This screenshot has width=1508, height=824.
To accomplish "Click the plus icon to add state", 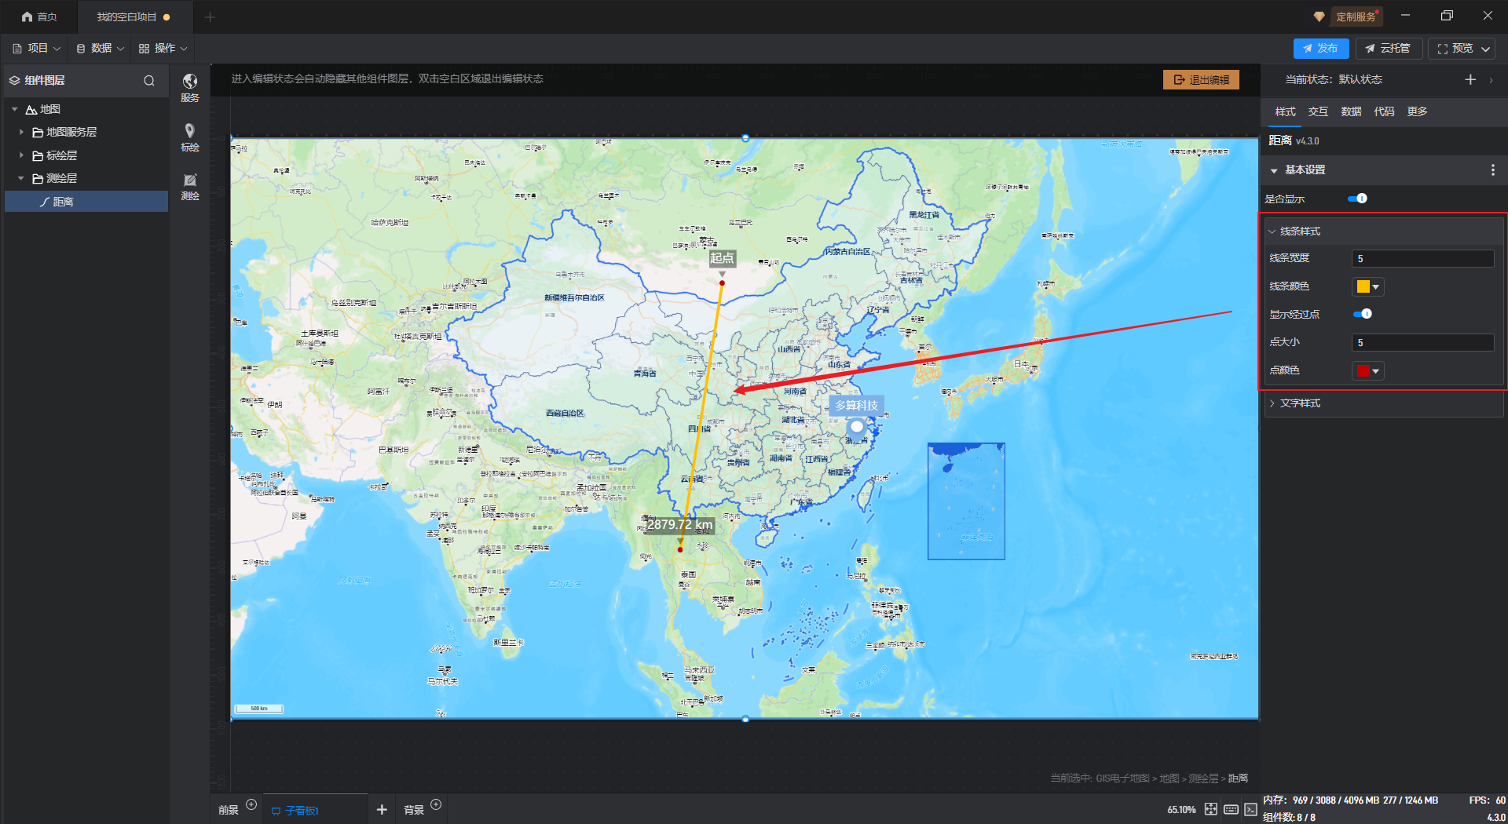I will [1470, 79].
